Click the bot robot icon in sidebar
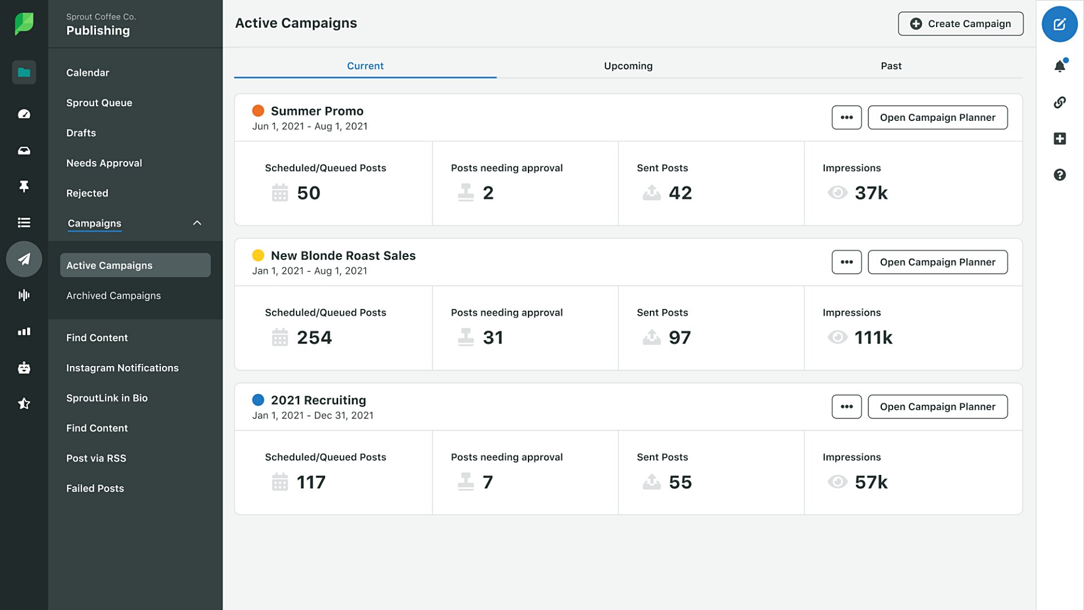The width and height of the screenshot is (1084, 610). (24, 368)
